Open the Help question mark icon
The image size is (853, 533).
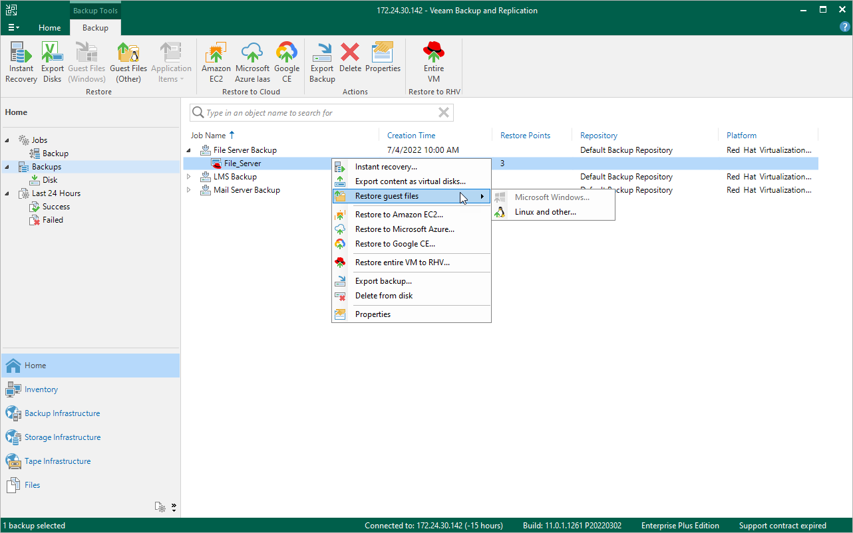845,27
